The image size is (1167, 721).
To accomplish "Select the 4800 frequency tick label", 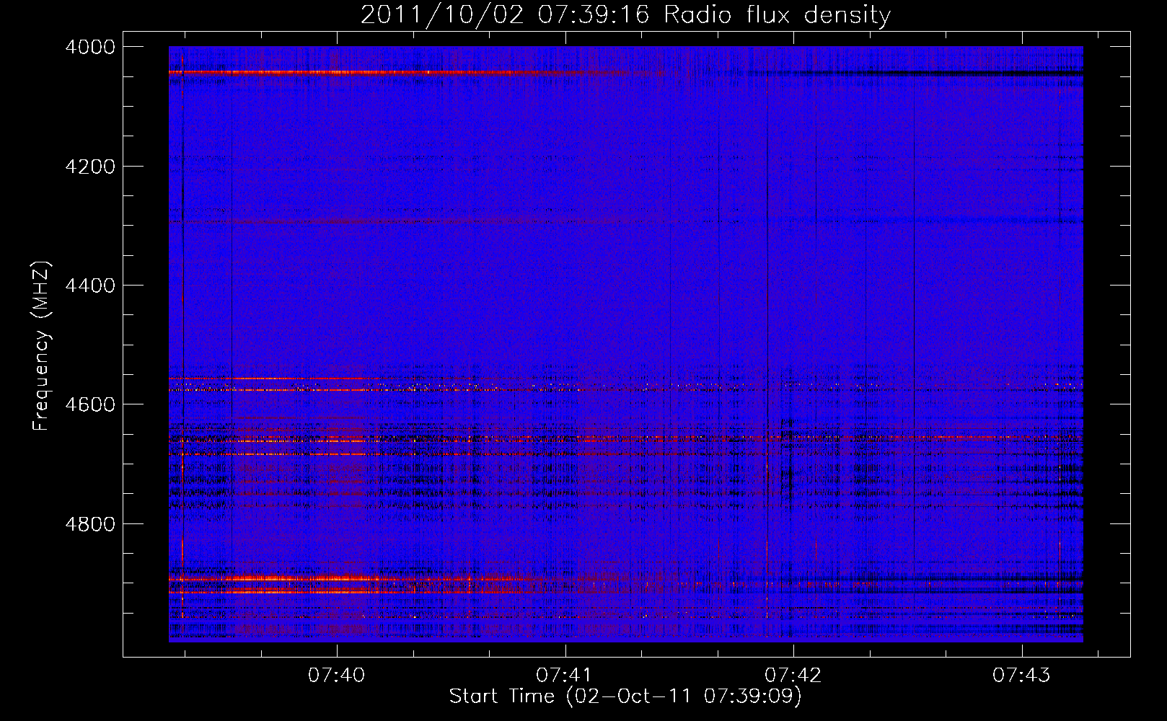I will tap(90, 523).
